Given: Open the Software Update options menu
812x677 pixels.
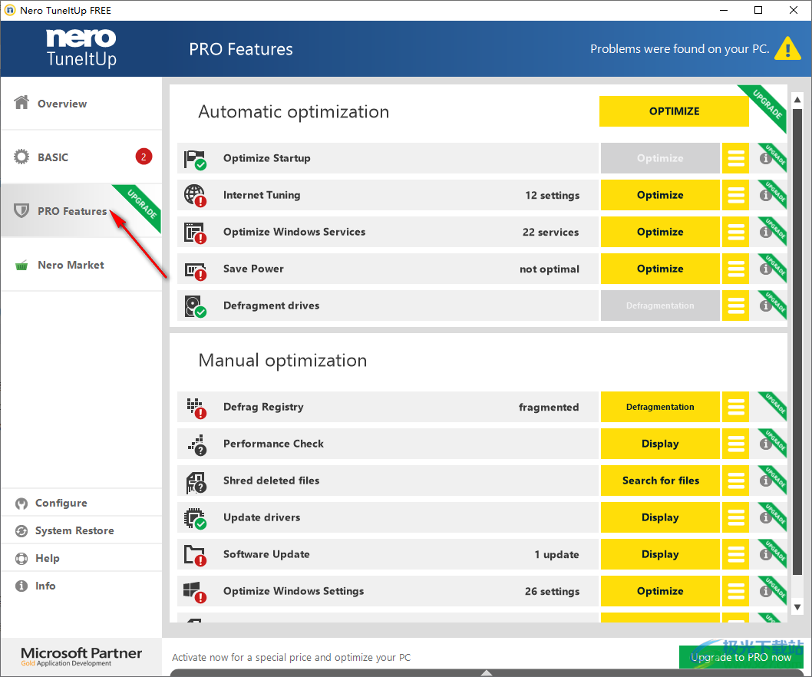Looking at the screenshot, I should (x=735, y=553).
